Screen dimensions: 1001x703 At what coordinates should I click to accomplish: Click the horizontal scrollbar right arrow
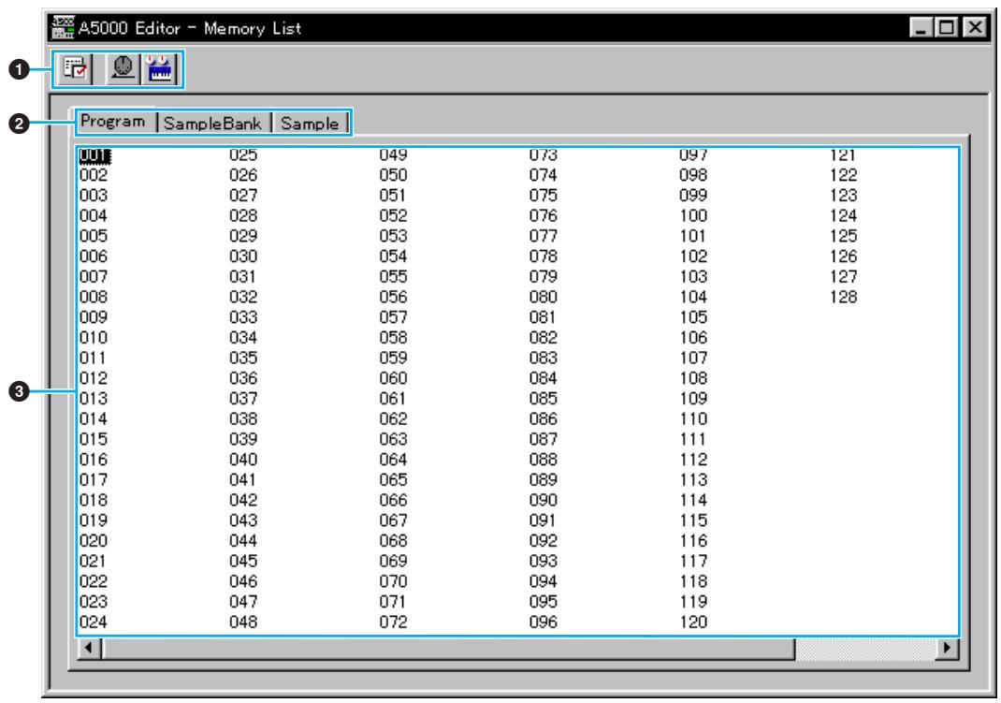coord(948,648)
